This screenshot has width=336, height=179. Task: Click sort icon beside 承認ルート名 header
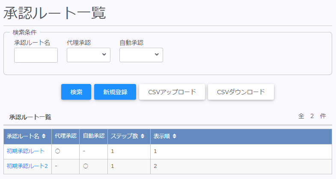44,136
